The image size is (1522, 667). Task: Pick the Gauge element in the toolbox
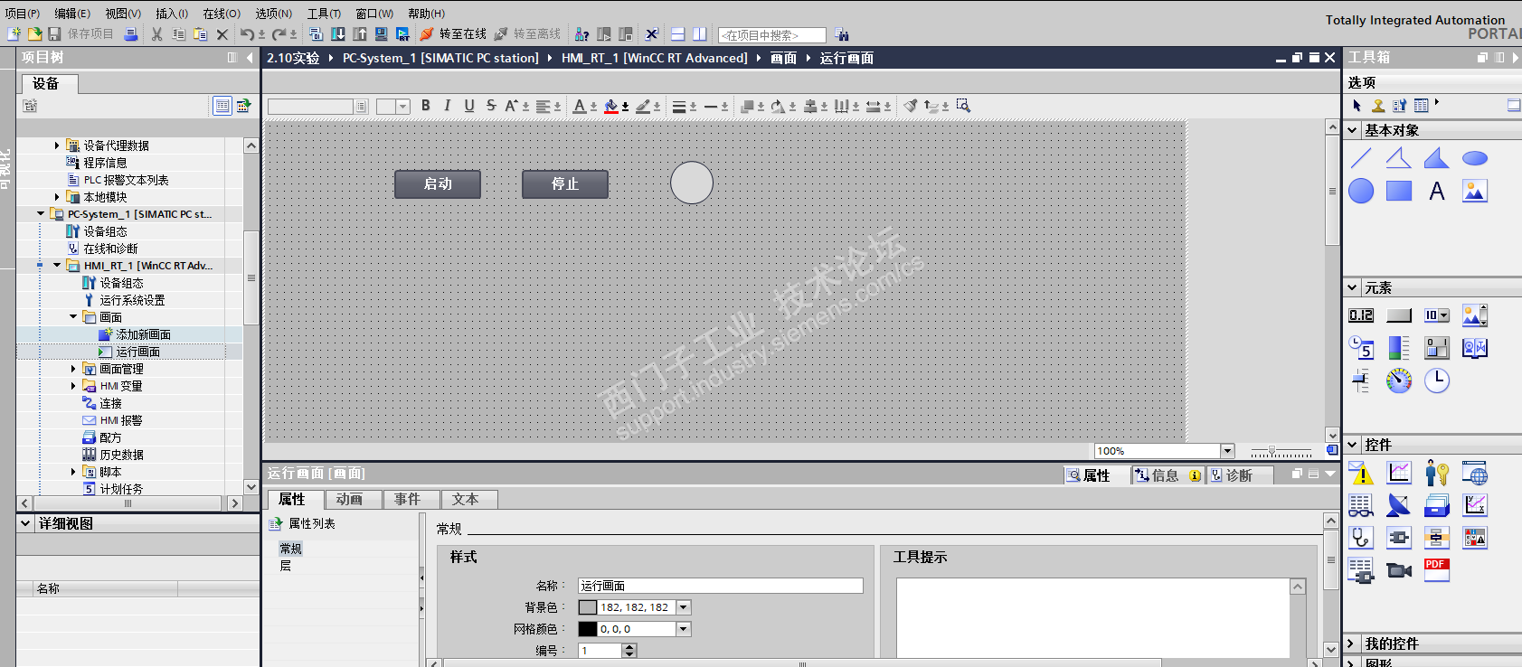coord(1399,380)
